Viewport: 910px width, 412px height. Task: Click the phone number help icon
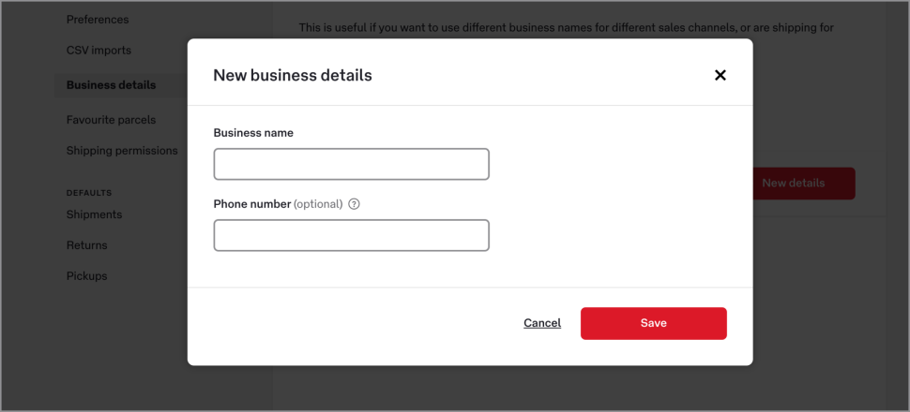point(354,204)
